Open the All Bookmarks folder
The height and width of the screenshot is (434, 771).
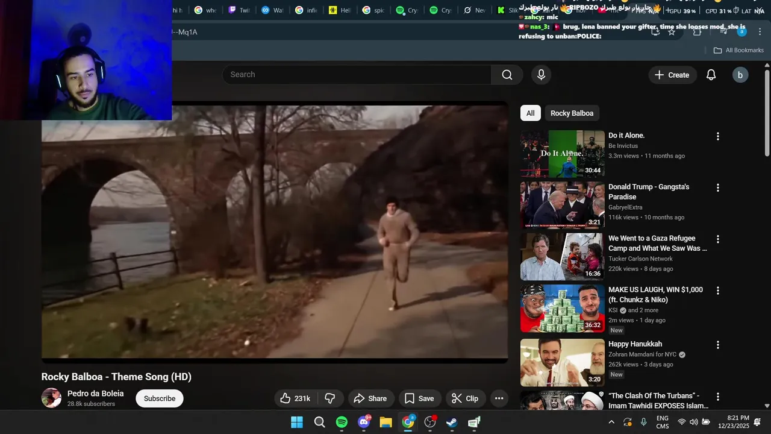[738, 50]
